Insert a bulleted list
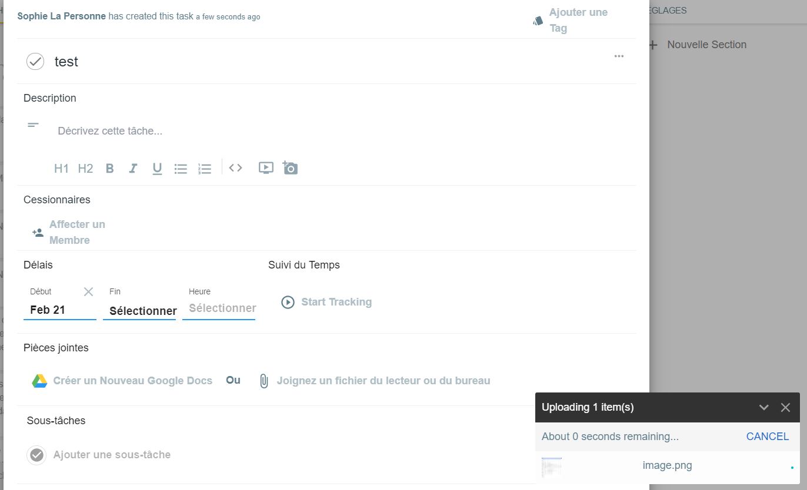This screenshot has width=807, height=490. [x=181, y=169]
